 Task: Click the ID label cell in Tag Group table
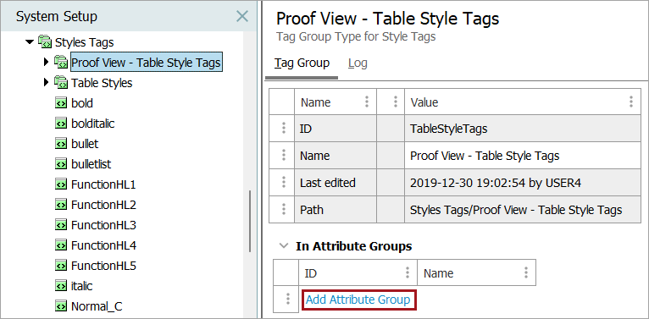pos(336,129)
